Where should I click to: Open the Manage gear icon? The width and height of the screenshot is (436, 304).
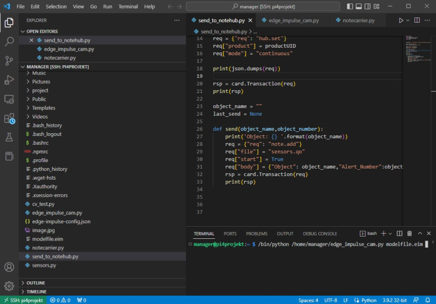[x=9, y=286]
